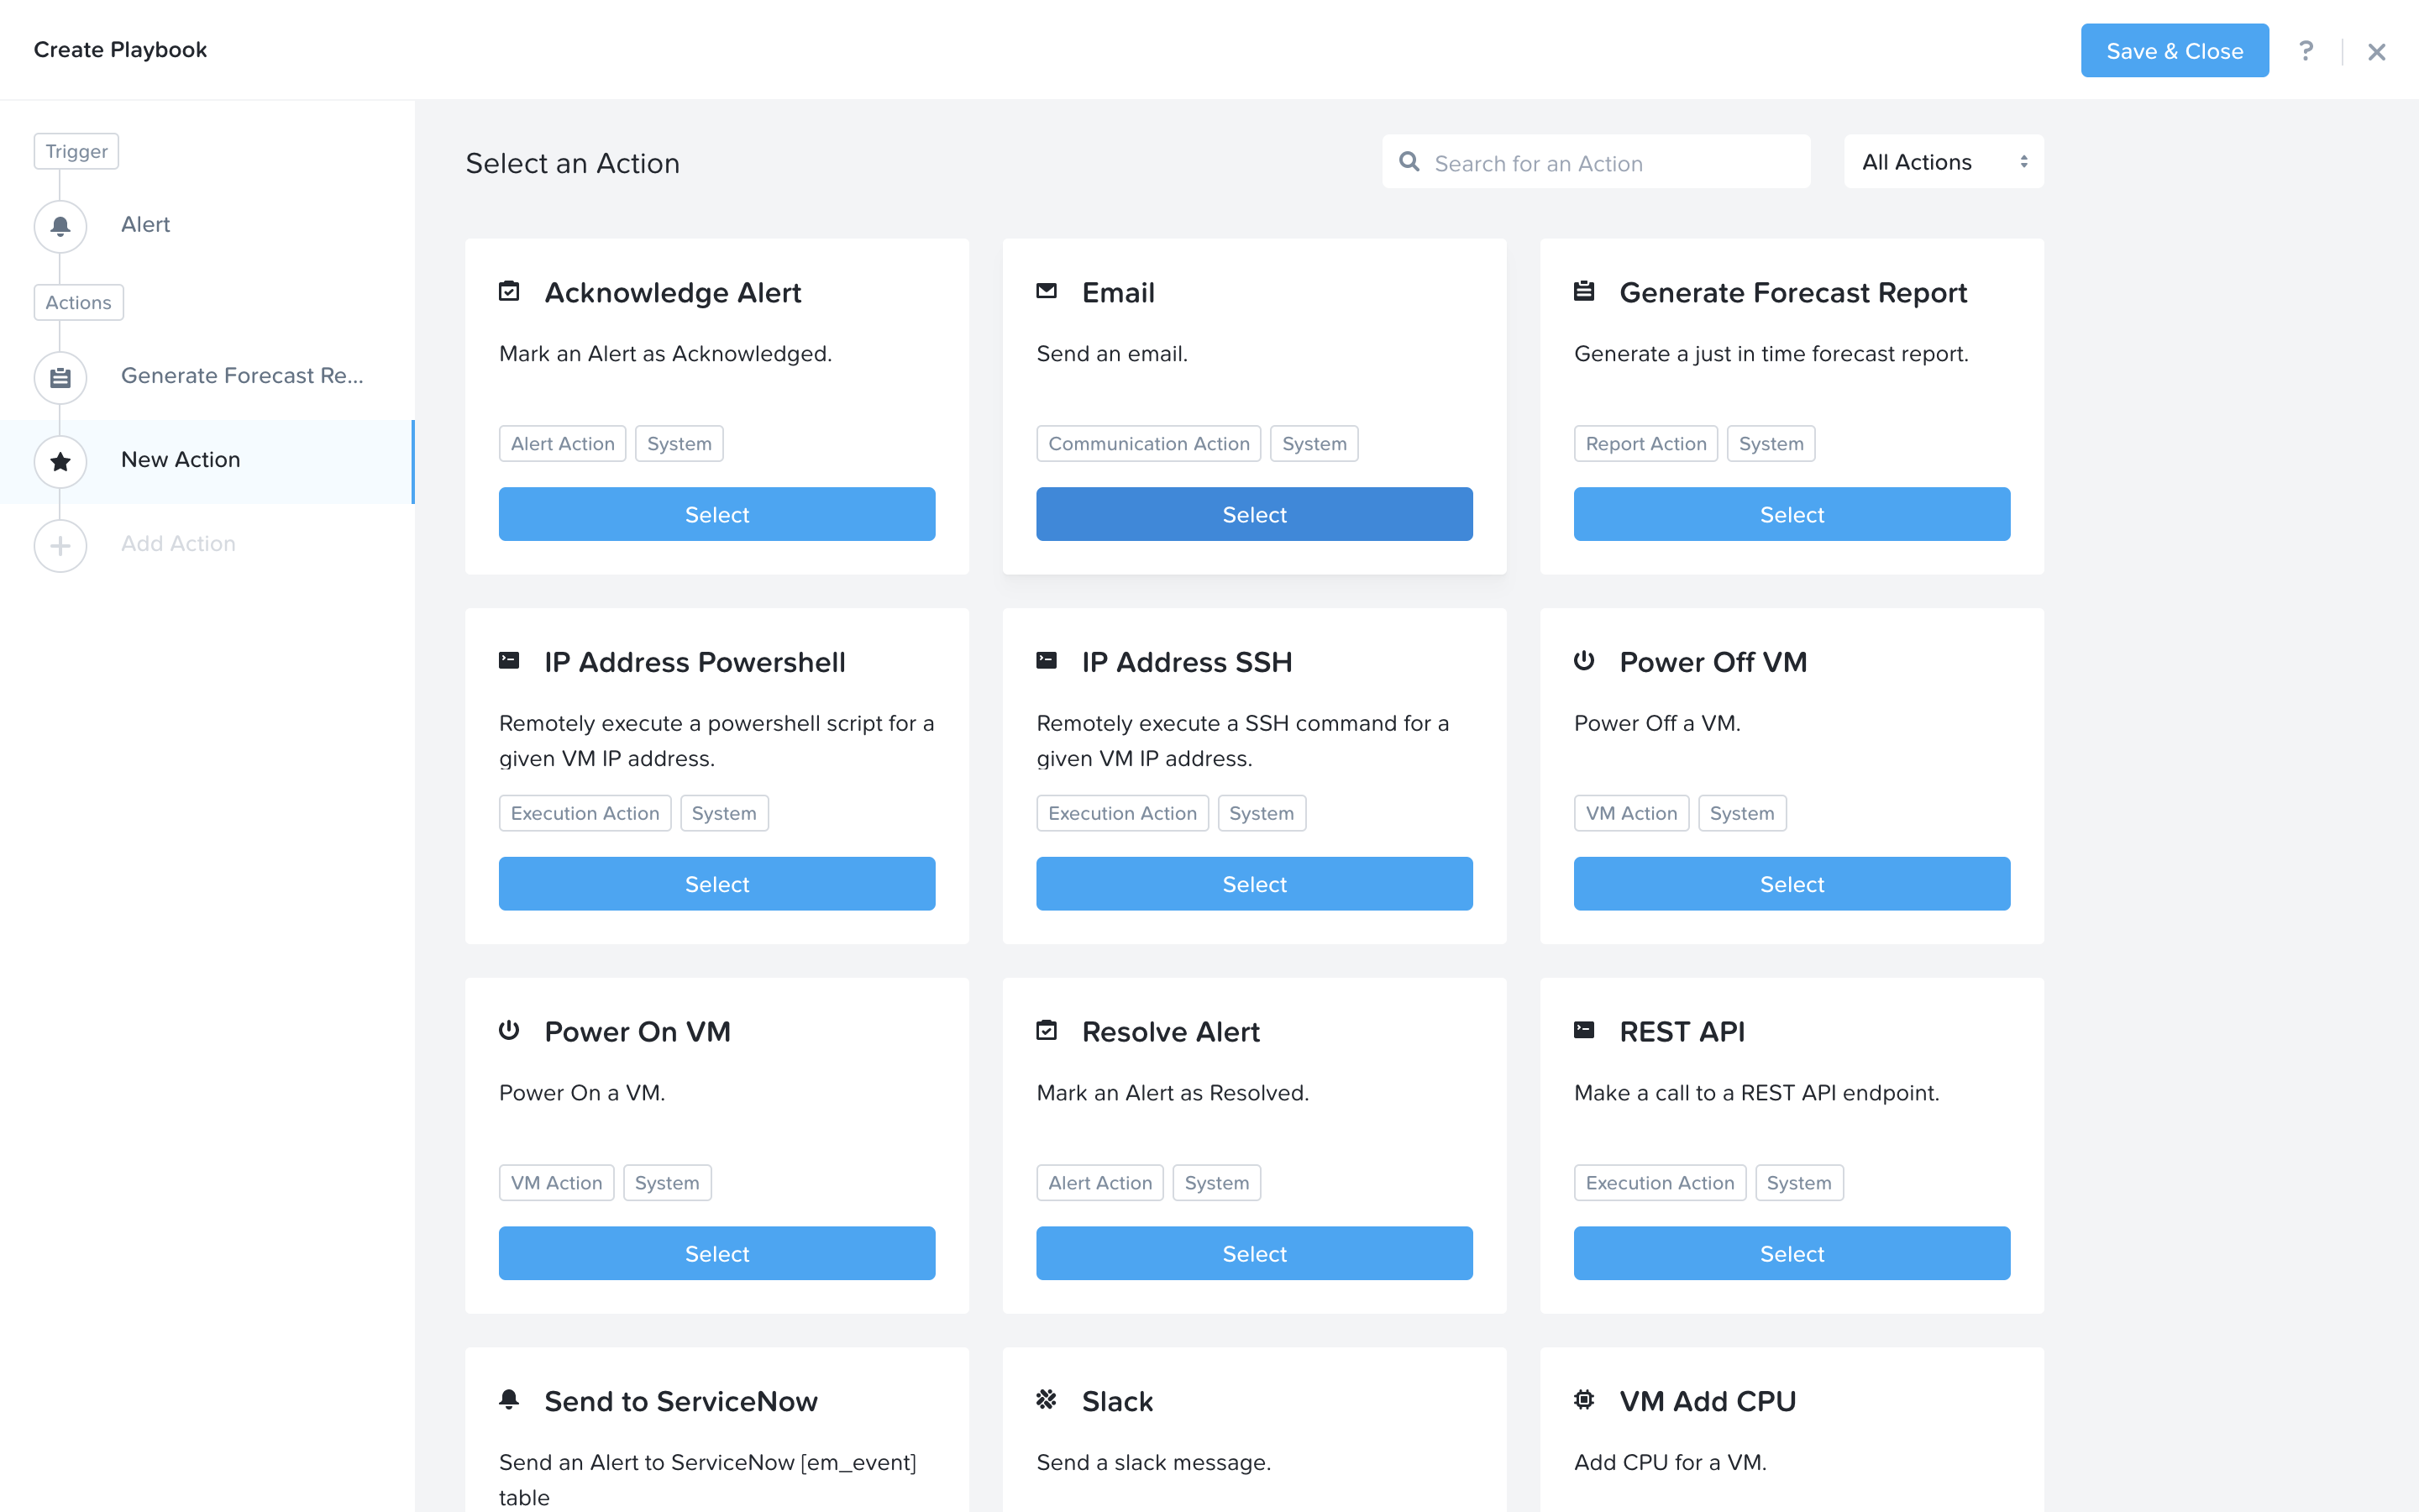Click the Create Playbook title
The image size is (2419, 1512).
pyautogui.click(x=120, y=50)
